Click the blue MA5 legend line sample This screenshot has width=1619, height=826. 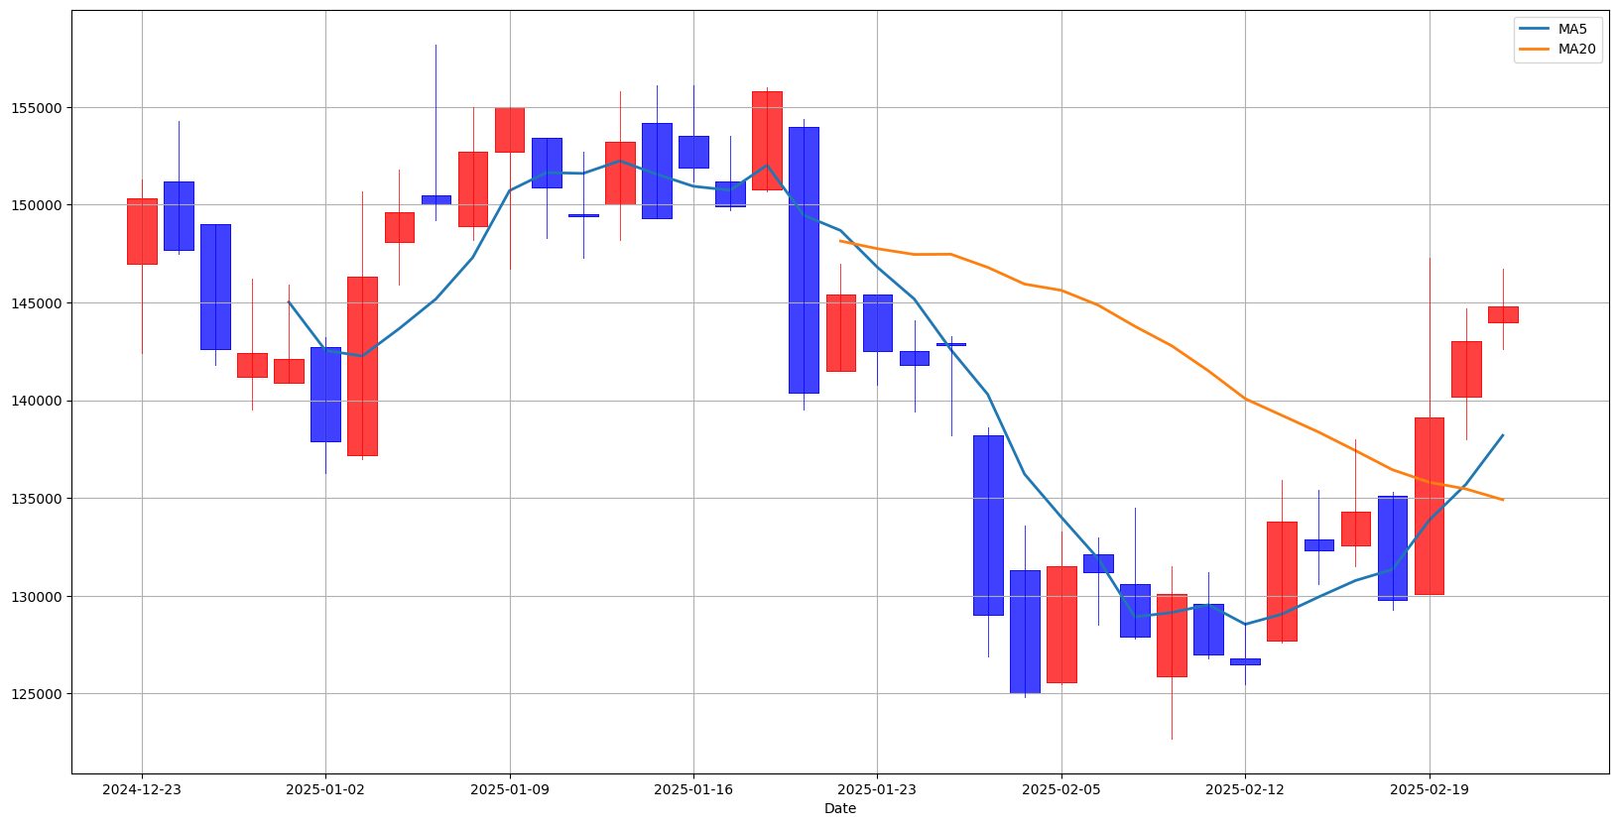click(x=1536, y=29)
